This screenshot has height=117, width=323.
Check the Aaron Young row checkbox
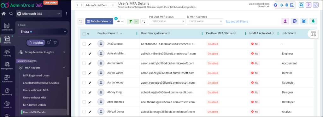click(84, 83)
